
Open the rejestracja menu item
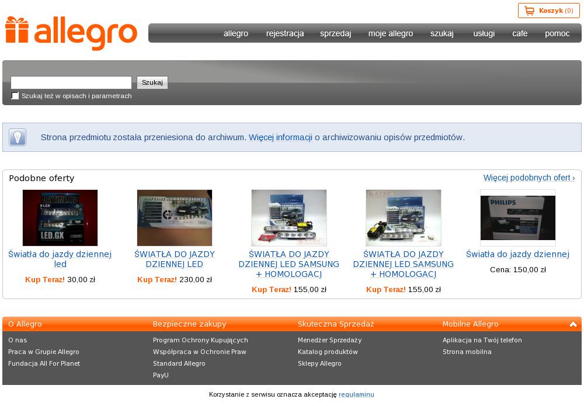click(x=285, y=33)
